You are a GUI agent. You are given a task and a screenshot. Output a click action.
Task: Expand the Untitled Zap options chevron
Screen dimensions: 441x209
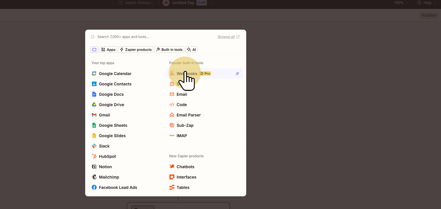(x=211, y=3)
